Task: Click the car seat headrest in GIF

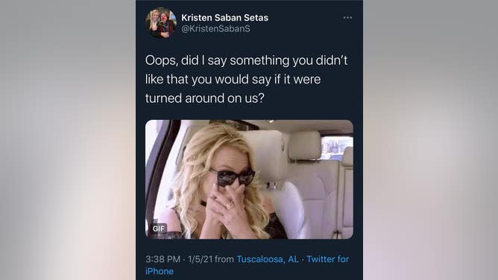Action: [x=305, y=145]
